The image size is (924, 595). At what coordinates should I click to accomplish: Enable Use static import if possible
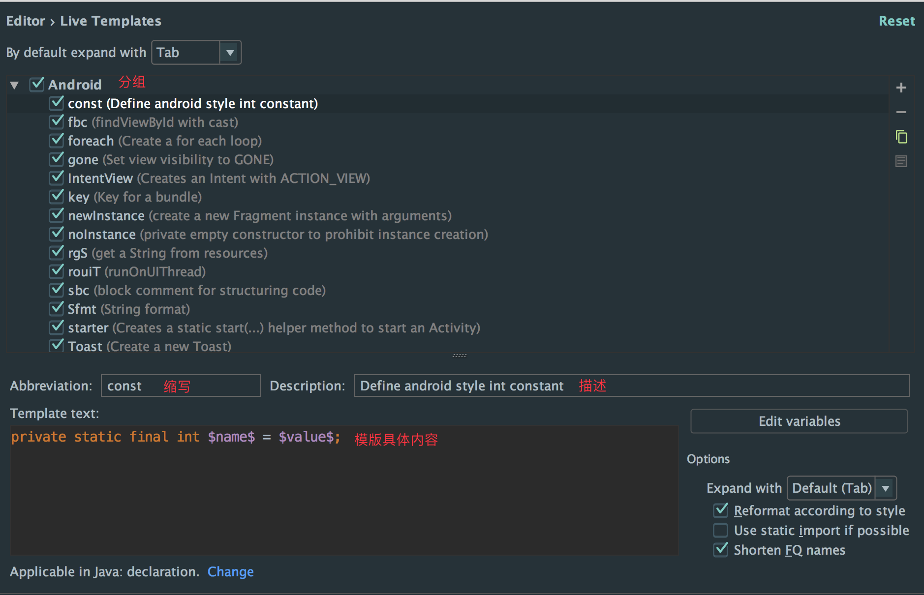coord(721,530)
